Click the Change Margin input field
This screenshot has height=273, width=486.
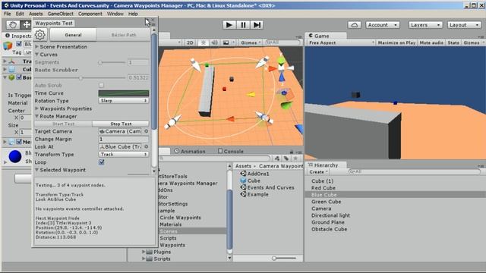[x=124, y=139]
